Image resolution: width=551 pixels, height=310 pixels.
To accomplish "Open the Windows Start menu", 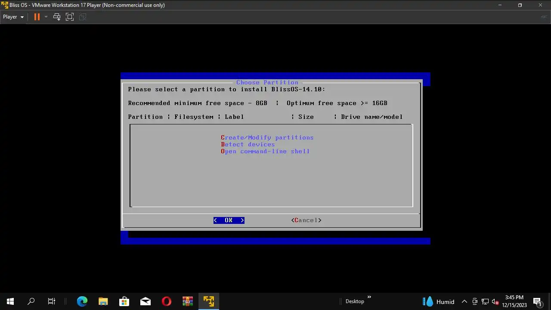I will (10, 301).
